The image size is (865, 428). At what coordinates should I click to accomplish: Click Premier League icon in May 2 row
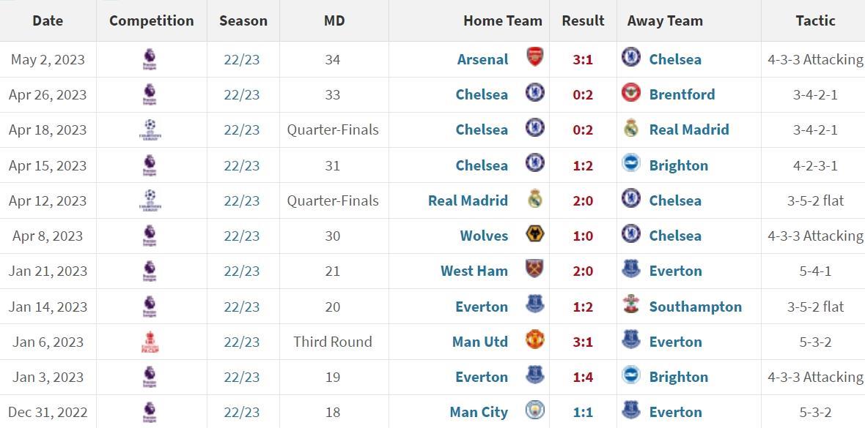click(x=149, y=59)
